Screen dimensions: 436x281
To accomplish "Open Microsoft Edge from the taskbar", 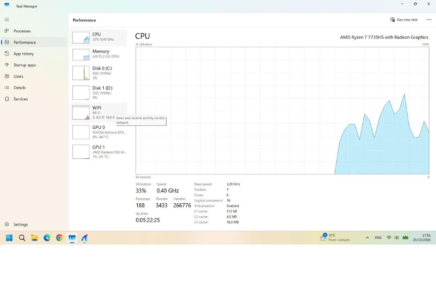I will [47, 238].
